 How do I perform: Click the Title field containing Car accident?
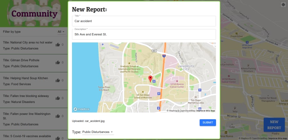(x=144, y=21)
